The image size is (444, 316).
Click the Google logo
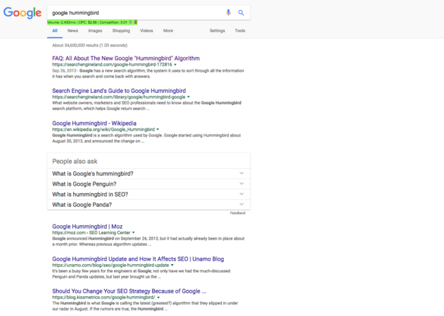pyautogui.click(x=23, y=13)
